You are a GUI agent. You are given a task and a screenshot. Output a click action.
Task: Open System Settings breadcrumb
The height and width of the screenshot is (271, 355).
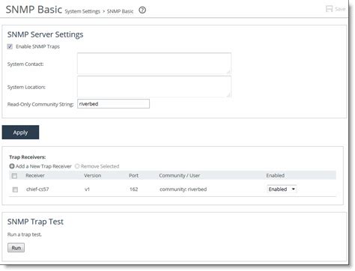pos(82,11)
